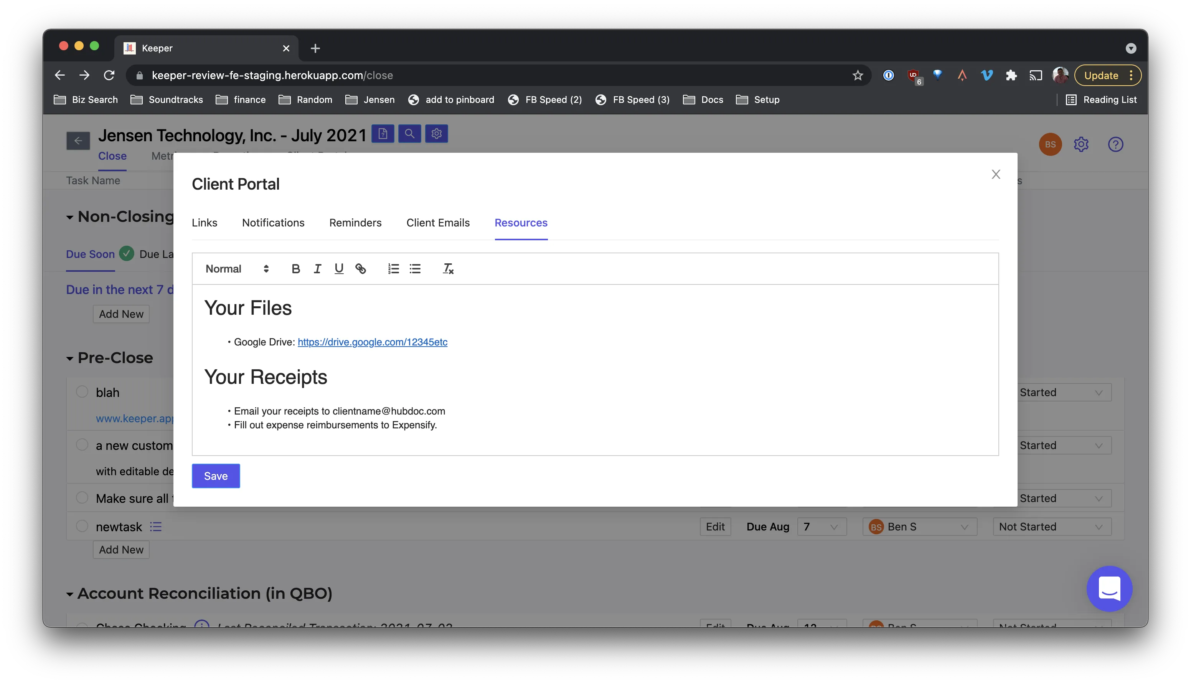The height and width of the screenshot is (684, 1191).
Task: Save the Resources content
Action: click(216, 476)
